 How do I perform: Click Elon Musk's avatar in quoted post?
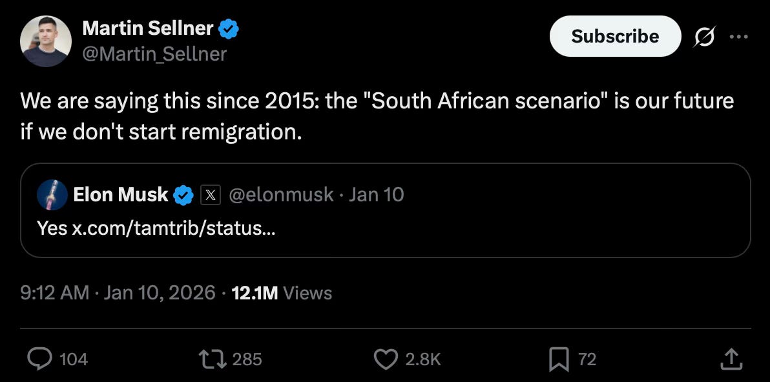[x=52, y=194]
